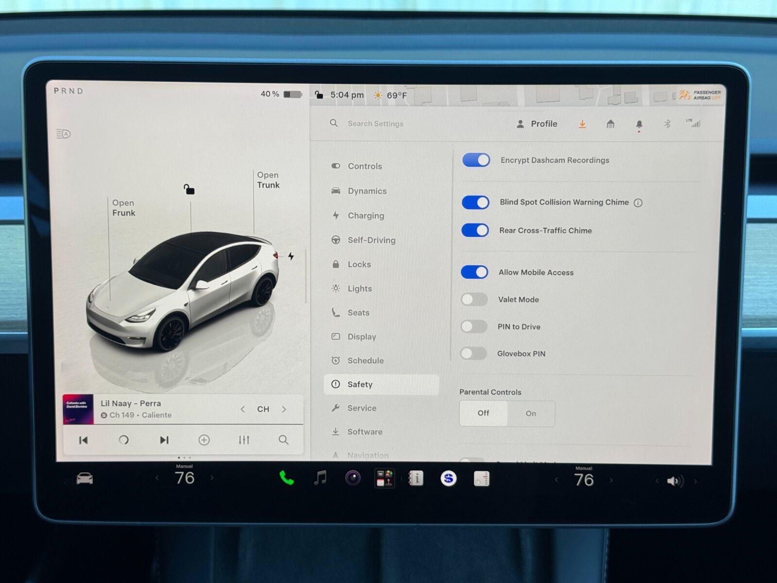Toggle Encrypt Dashcam Recordings switch
Viewport: 777px width, 583px height.
(476, 160)
